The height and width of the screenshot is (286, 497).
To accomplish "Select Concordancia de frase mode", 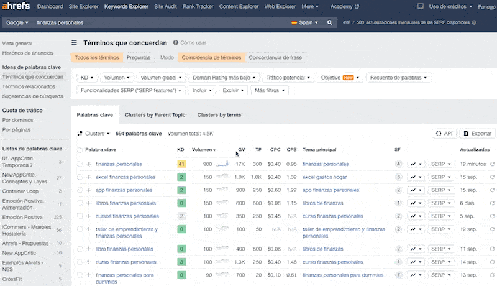I will tap(275, 57).
